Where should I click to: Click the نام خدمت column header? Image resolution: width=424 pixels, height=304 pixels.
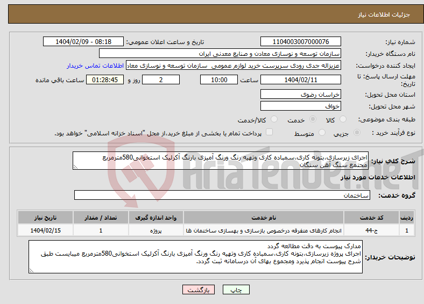264,218
